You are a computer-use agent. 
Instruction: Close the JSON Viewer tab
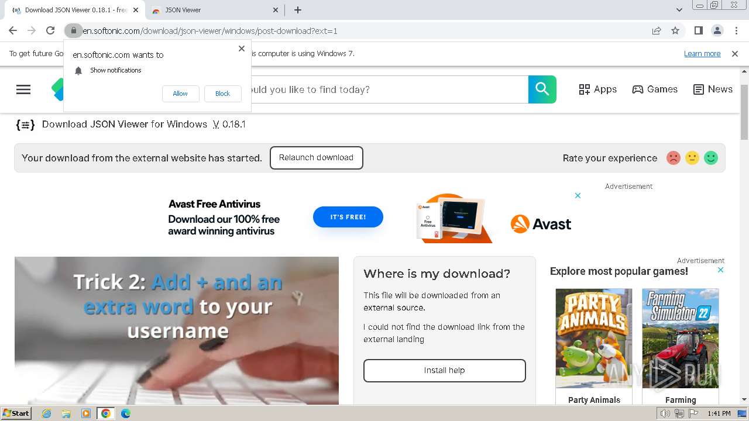tap(276, 10)
